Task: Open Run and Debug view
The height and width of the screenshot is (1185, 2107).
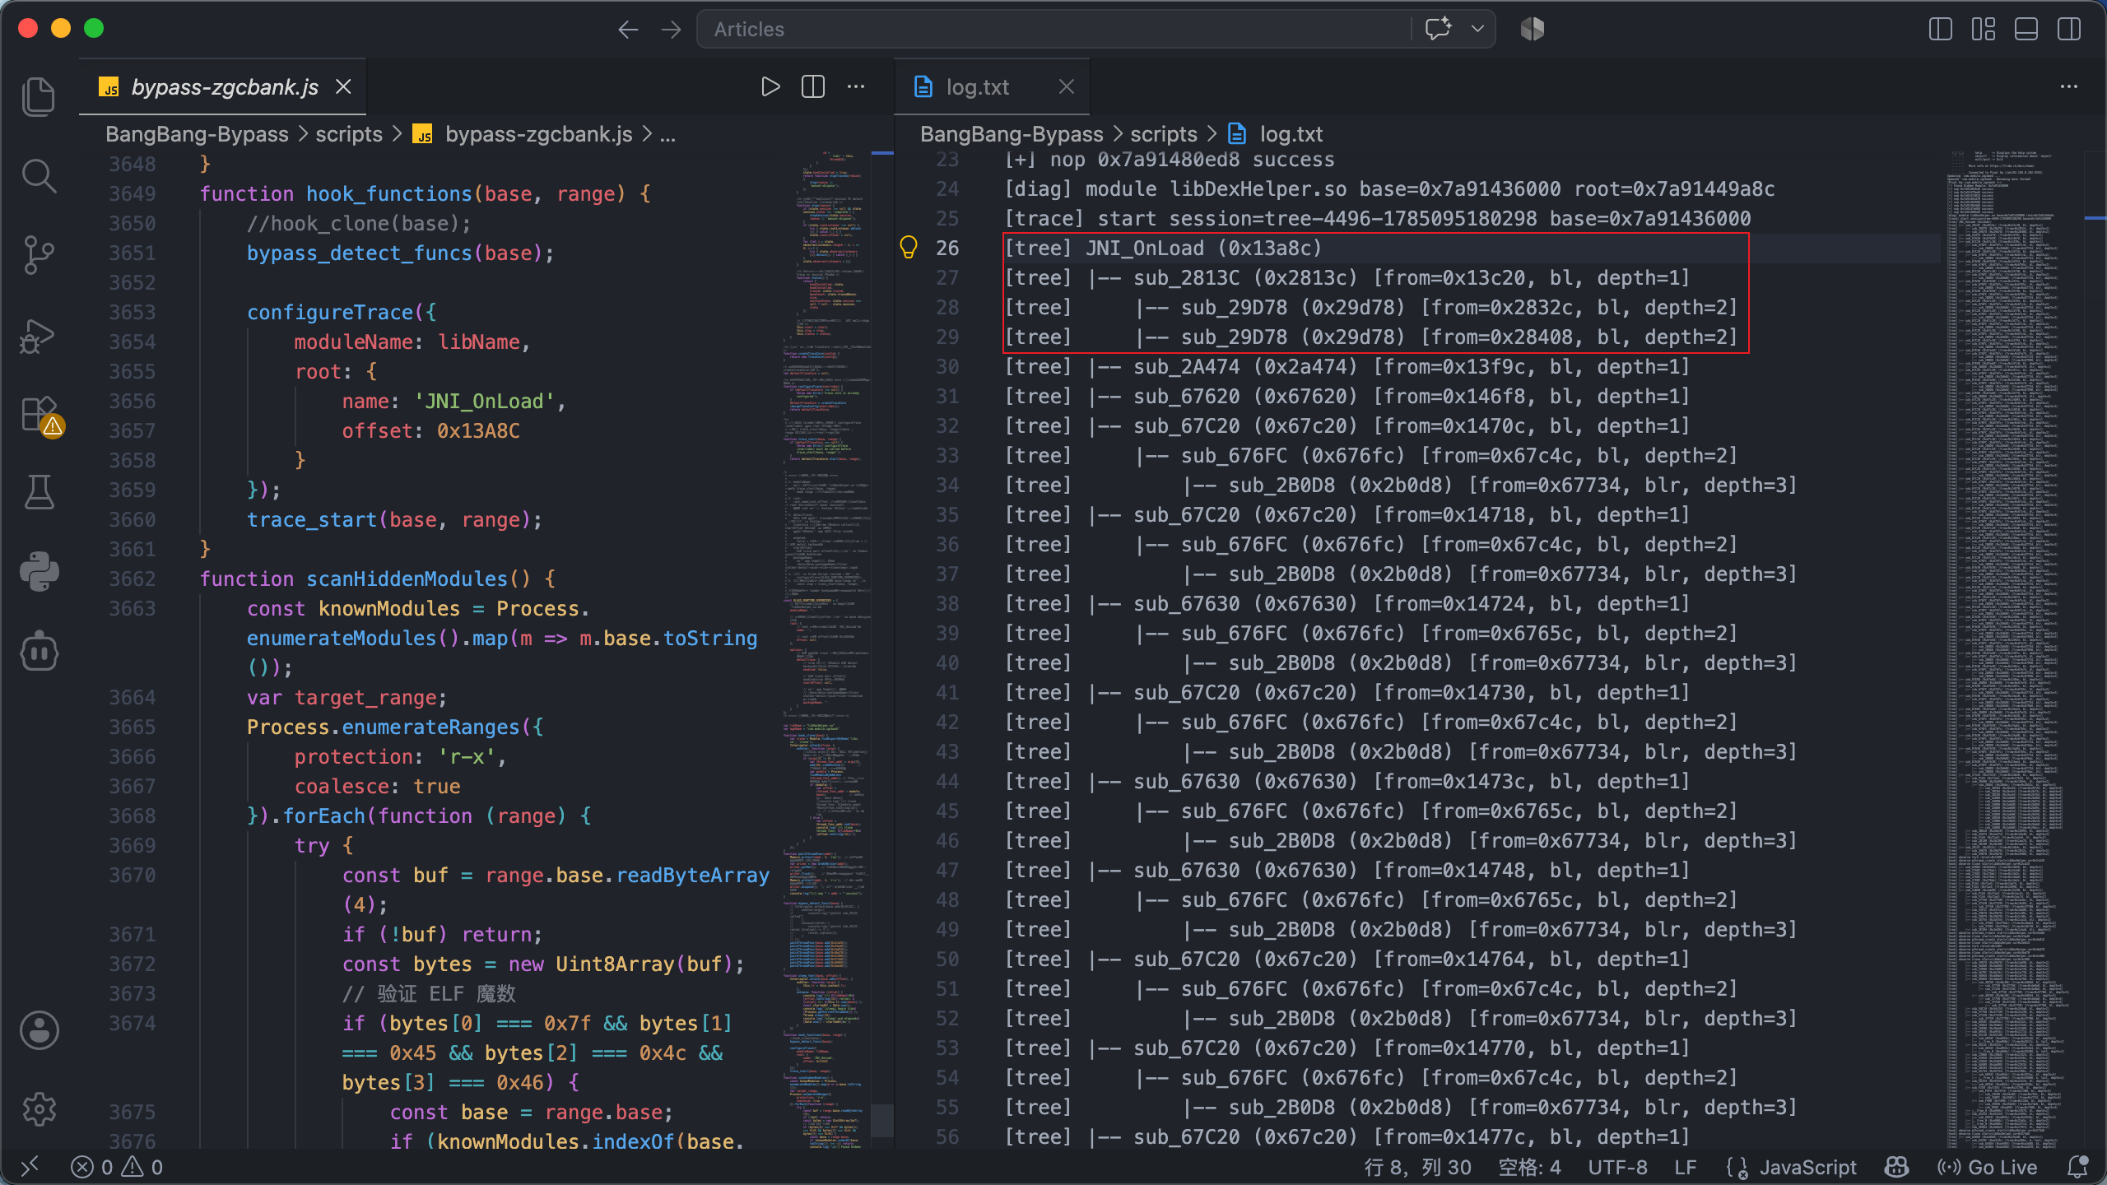Action: [x=39, y=335]
